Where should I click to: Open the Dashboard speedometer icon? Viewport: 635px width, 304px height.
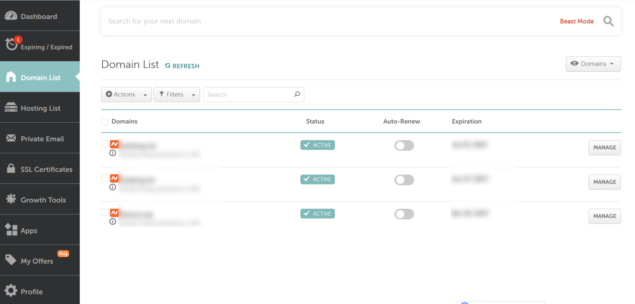pos(11,16)
